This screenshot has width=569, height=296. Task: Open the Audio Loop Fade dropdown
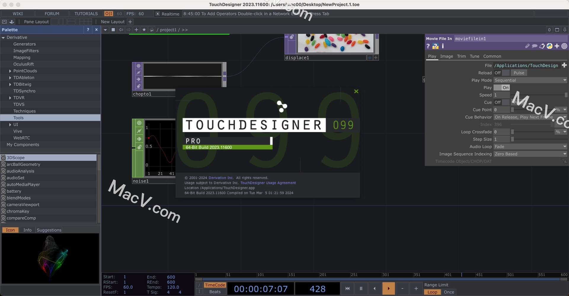(530, 147)
